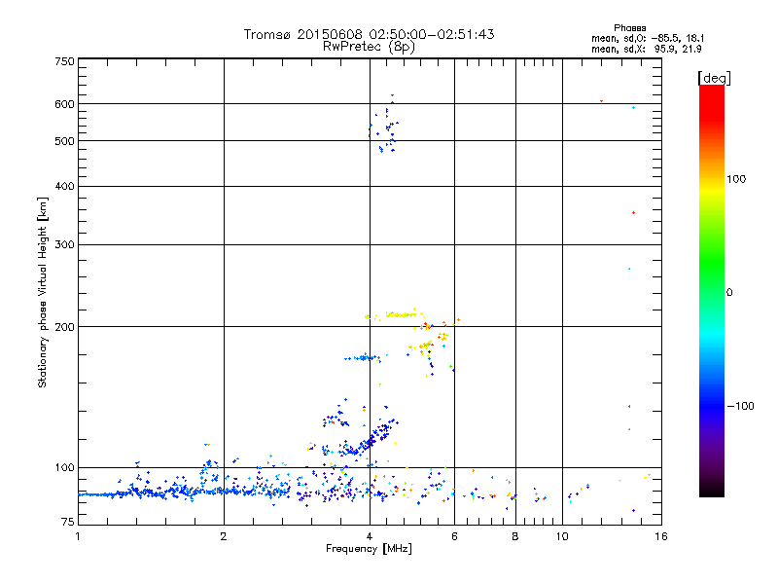Click the 'Frequency [MHz]' axis label
The width and height of the screenshot is (778, 584).
pos(369,549)
